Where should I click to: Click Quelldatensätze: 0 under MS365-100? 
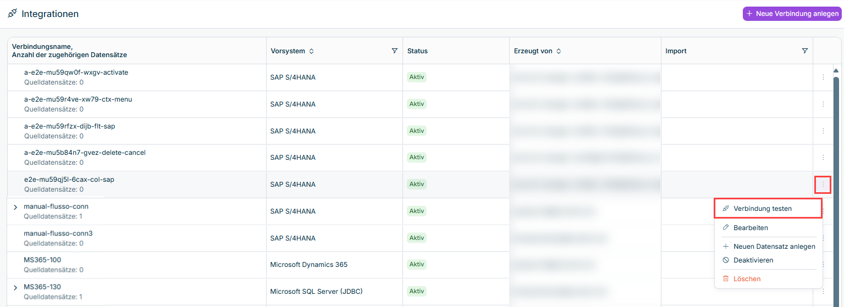pyautogui.click(x=53, y=270)
